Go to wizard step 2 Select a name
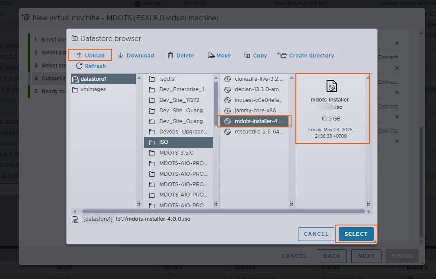This screenshot has height=279, width=436. click(49, 52)
